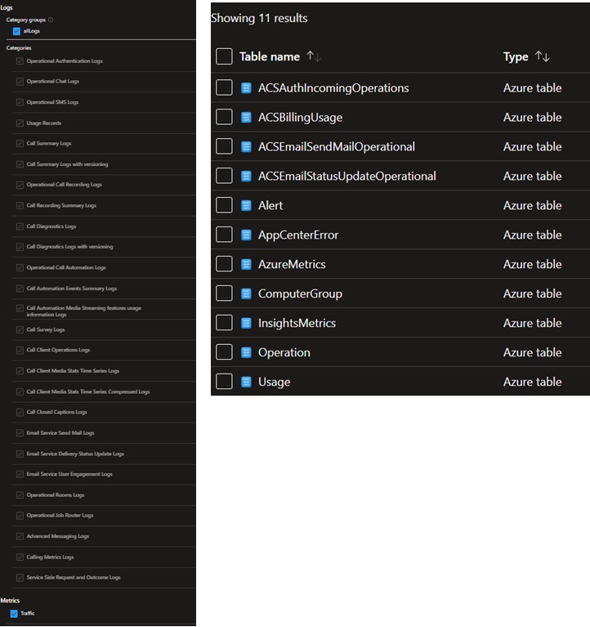Toggle Operational SMS Logs checkbox
This screenshot has height=627, width=590.
click(20, 102)
